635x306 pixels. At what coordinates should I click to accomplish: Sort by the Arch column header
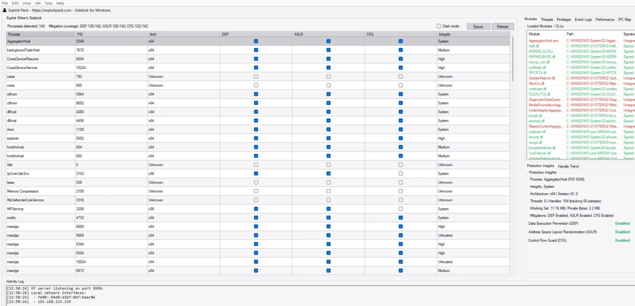point(184,34)
